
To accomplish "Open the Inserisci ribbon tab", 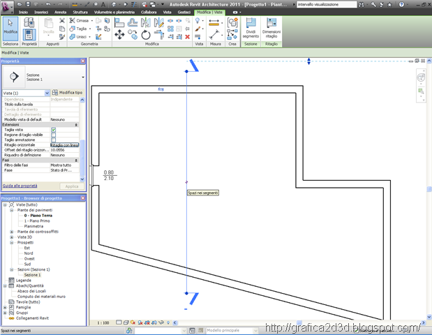I will (x=41, y=12).
